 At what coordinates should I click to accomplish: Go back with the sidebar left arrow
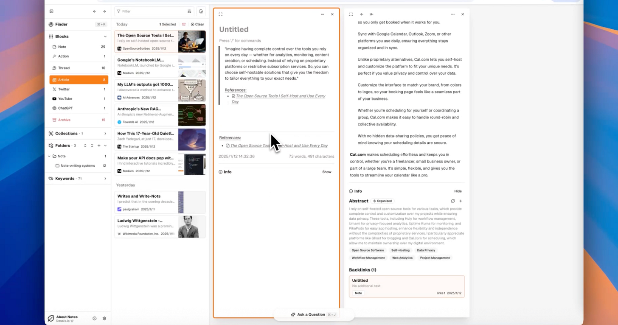(x=95, y=11)
